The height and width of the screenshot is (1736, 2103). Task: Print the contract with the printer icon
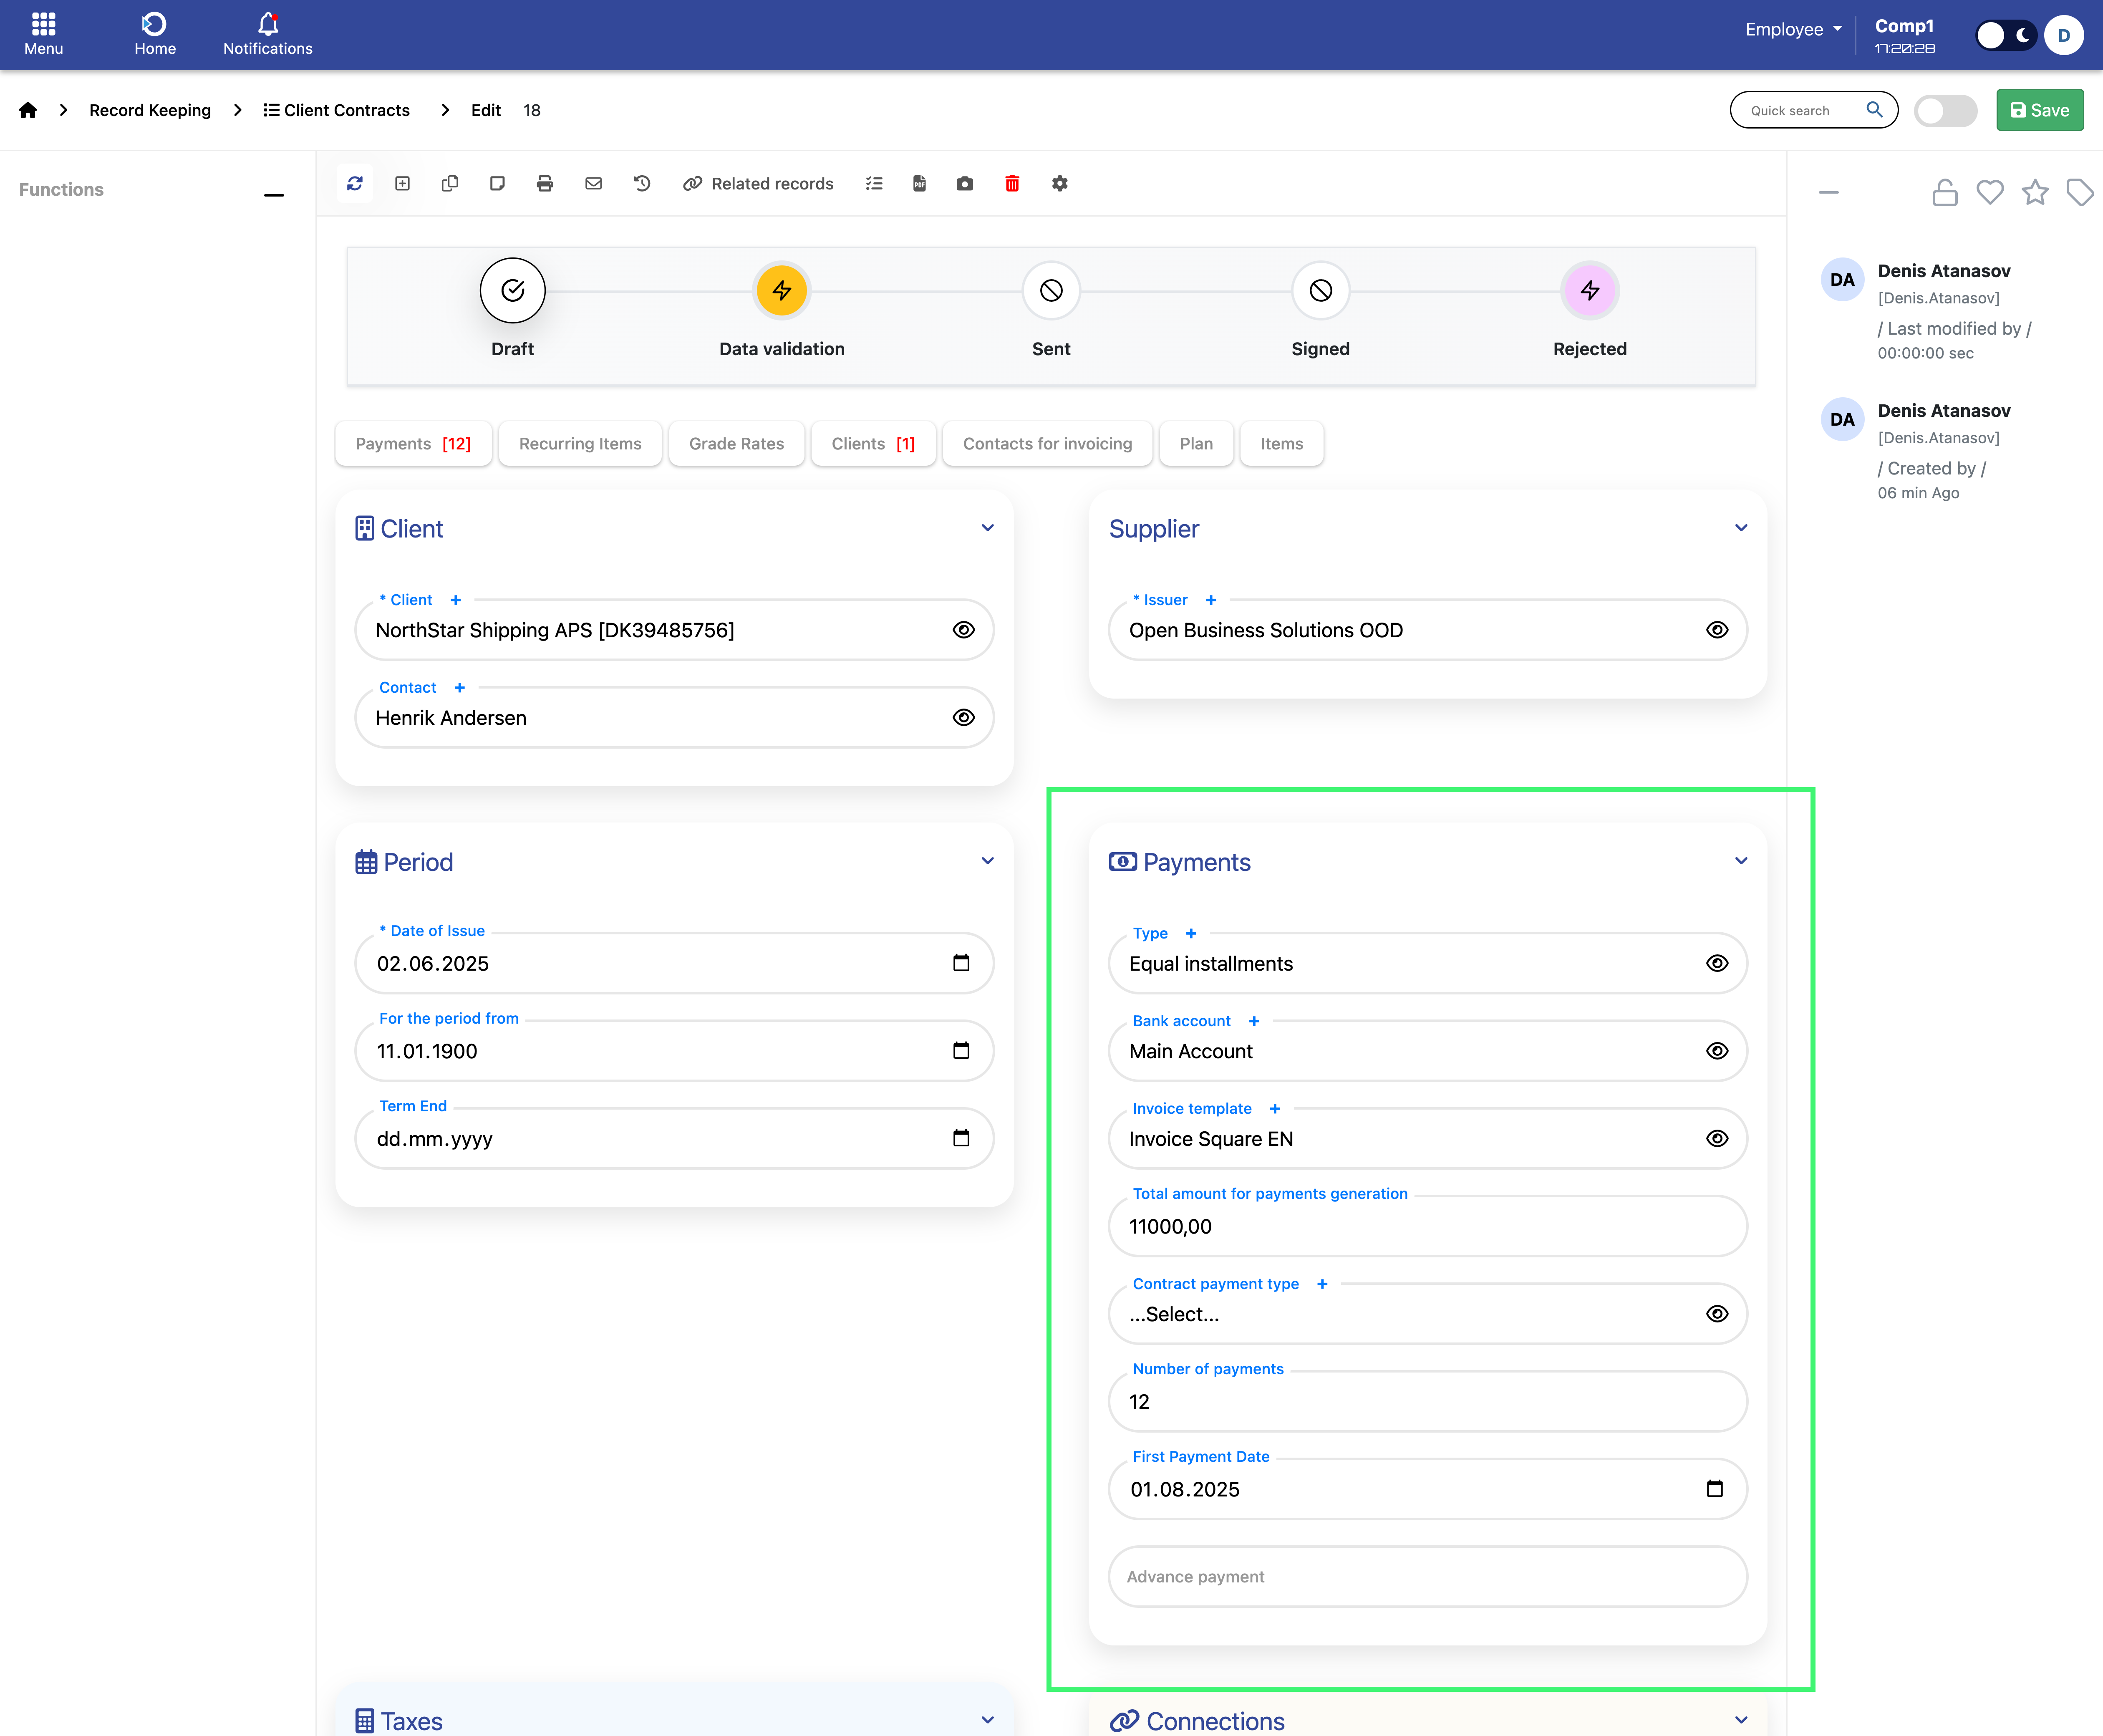(x=545, y=183)
